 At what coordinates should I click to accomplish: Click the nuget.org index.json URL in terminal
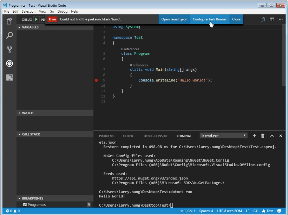tap(150, 178)
